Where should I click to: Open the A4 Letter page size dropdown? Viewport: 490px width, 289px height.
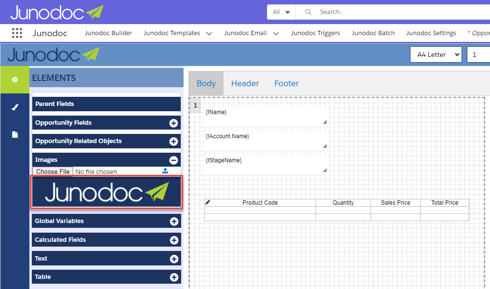point(436,54)
